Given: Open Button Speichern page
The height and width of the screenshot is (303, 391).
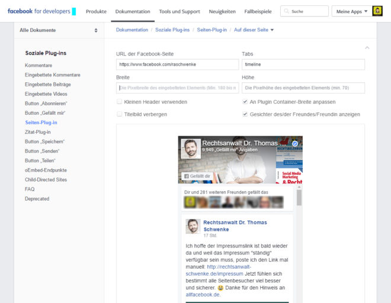Looking at the screenshot, I should 44,141.
